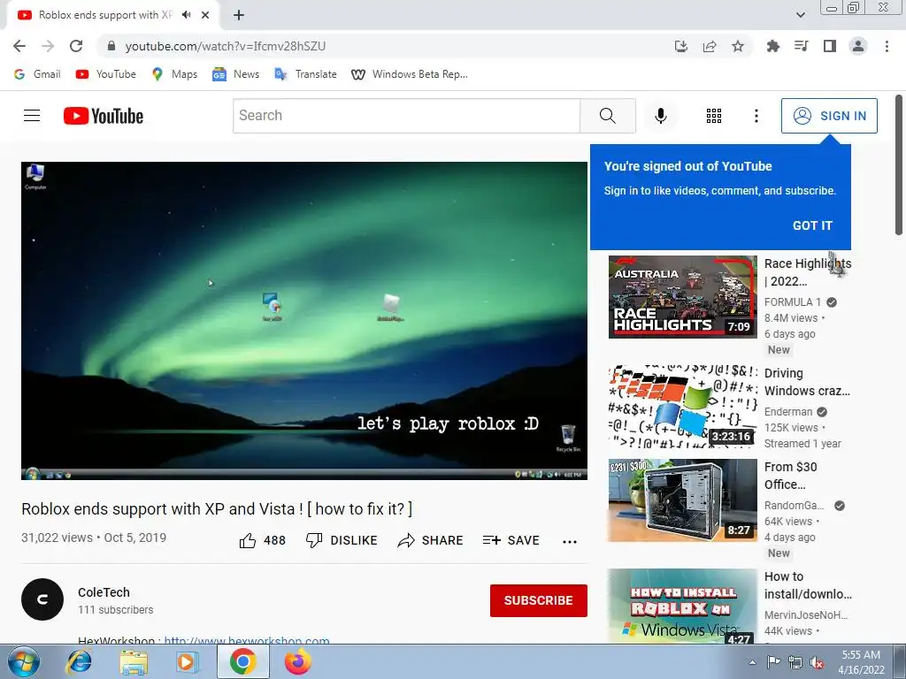The width and height of the screenshot is (906, 679).
Task: Click the Race Highlights 2022 title
Action: [808, 272]
